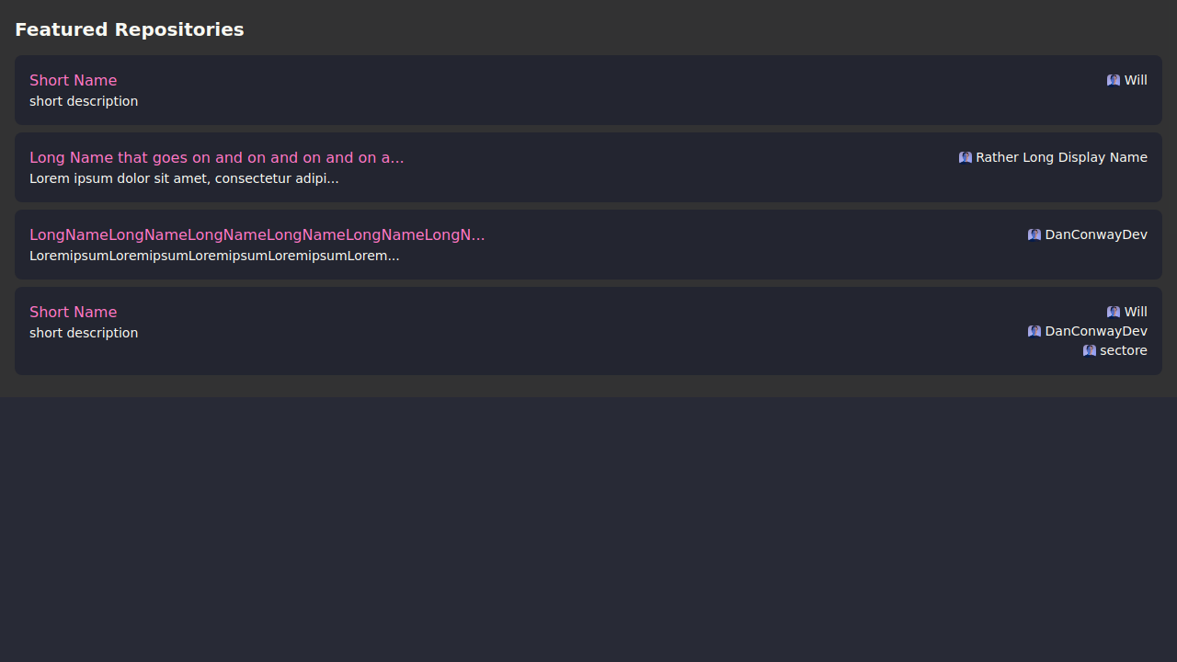Viewport: 1177px width, 662px height.
Task: Select DanConwayDev name in the third card
Action: click(x=1096, y=234)
